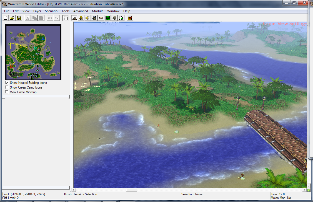Click 'Brush: Terrain - Selection' status text

(x=81, y=194)
